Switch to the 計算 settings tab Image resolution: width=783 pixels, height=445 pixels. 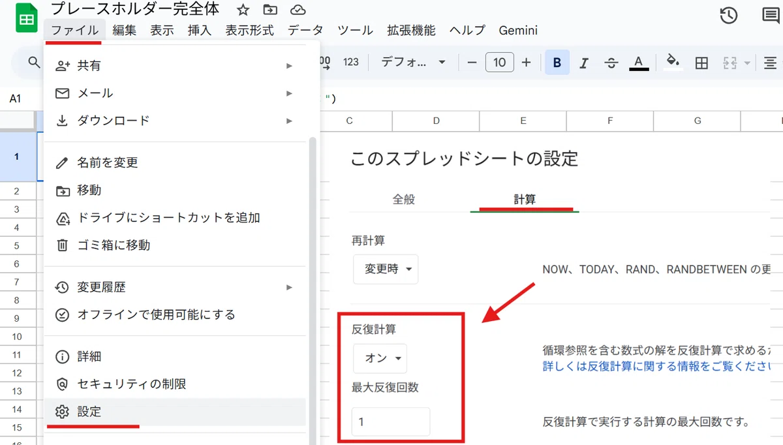point(525,200)
